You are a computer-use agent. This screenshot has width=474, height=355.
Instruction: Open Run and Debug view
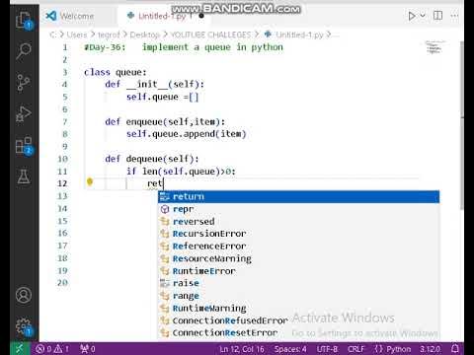pos(24,113)
